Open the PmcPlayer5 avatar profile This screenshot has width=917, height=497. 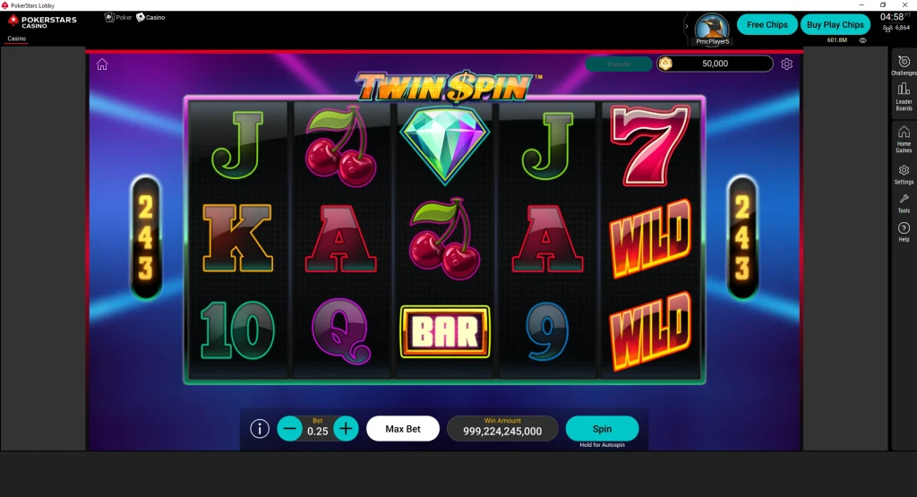point(712,29)
